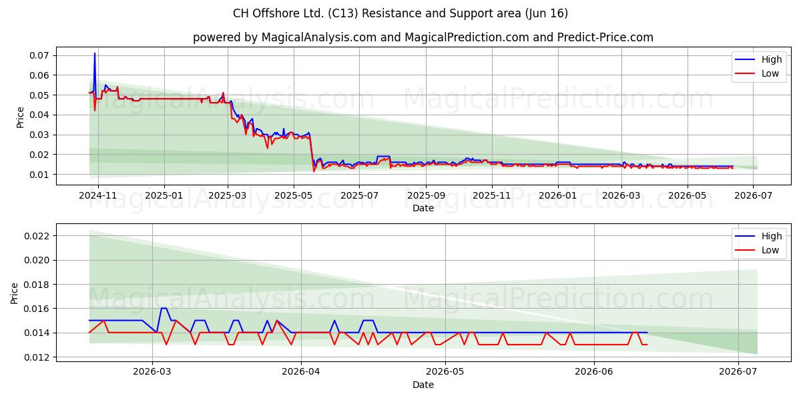The image size is (801, 400).
Task: Click '2026-03' tick on the upper chart
Action: [x=621, y=195]
